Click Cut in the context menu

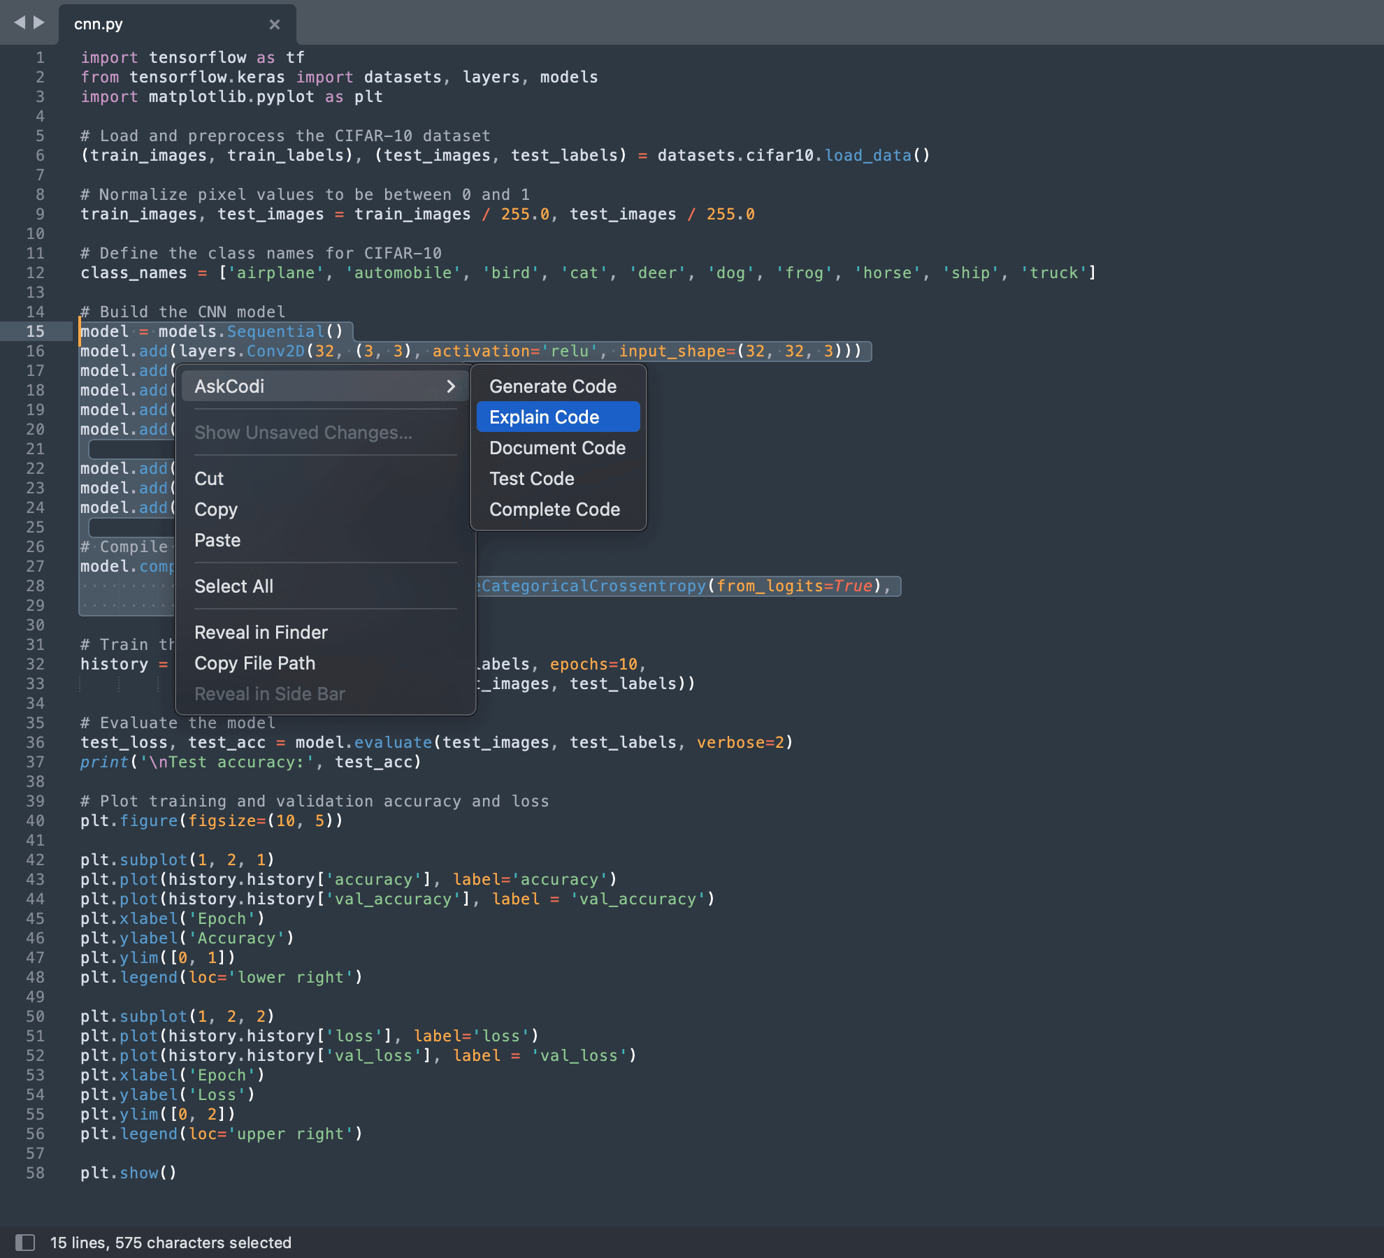tap(325, 479)
